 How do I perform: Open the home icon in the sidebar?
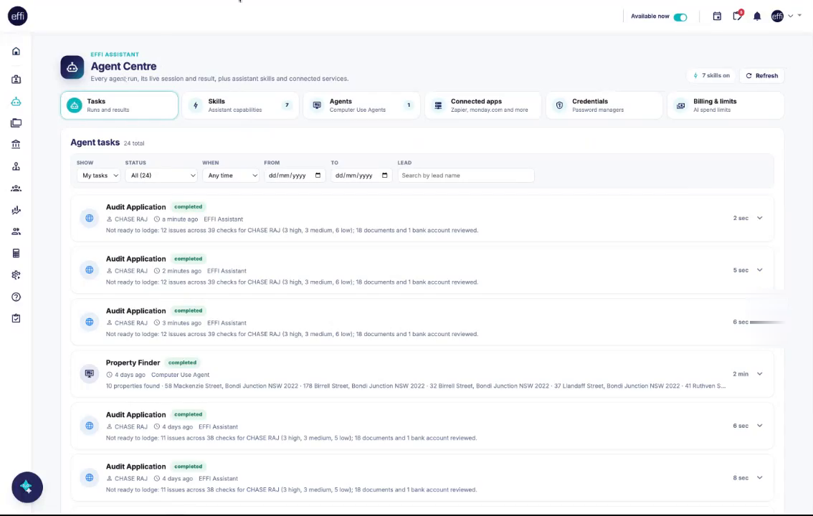pos(16,52)
